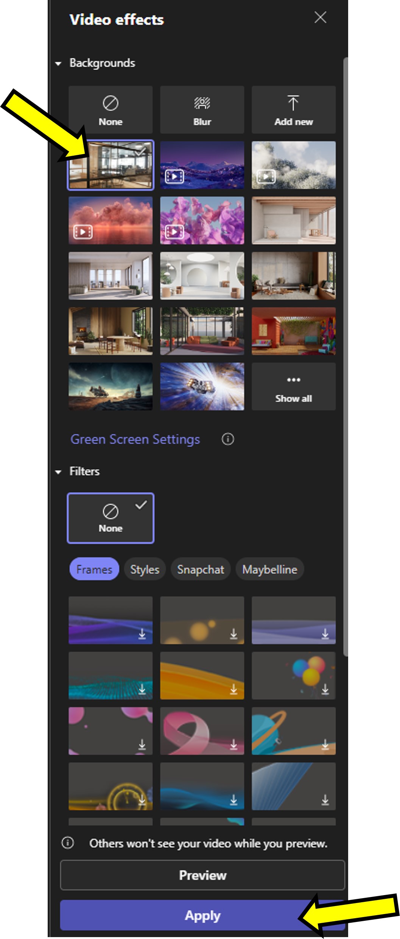
Task: Open the Snapchat filter tab
Action: [x=201, y=569]
